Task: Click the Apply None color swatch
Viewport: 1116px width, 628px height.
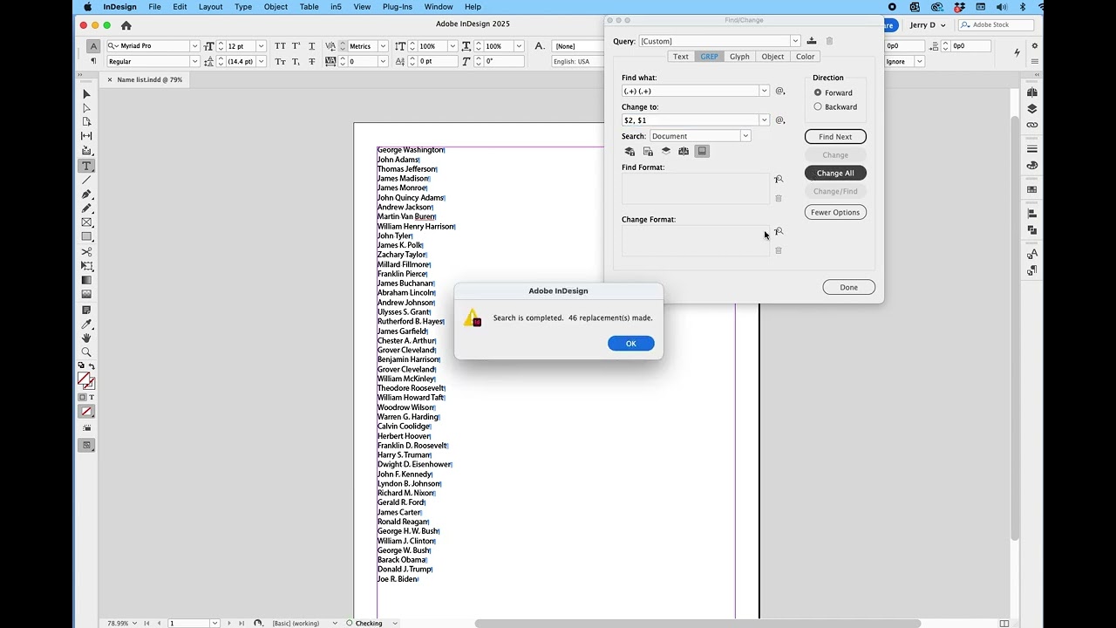Action: point(86,412)
